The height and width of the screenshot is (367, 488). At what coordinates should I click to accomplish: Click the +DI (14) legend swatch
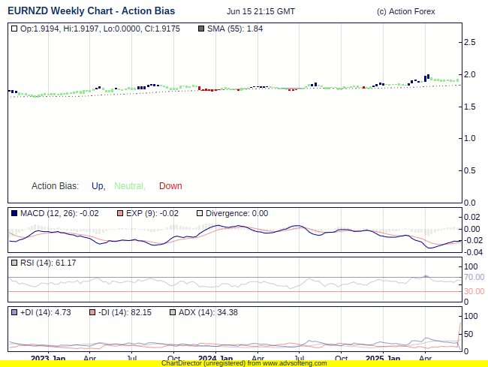(x=14, y=312)
